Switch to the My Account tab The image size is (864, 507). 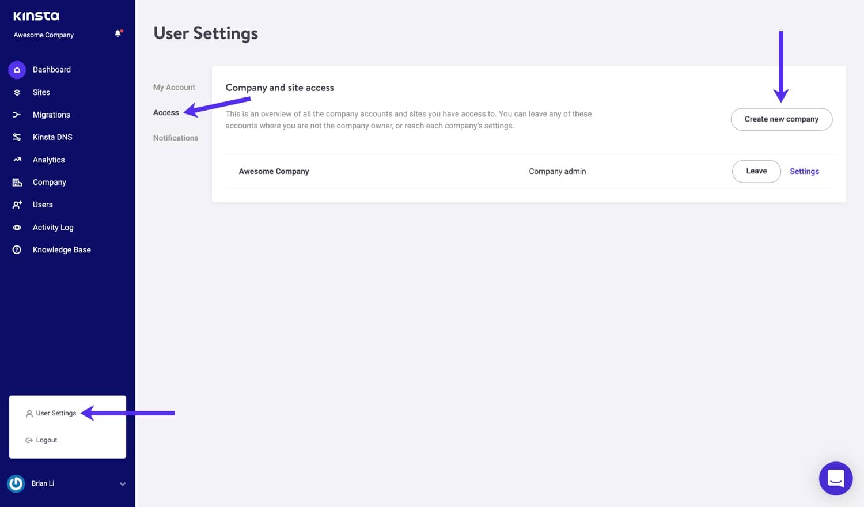click(174, 87)
